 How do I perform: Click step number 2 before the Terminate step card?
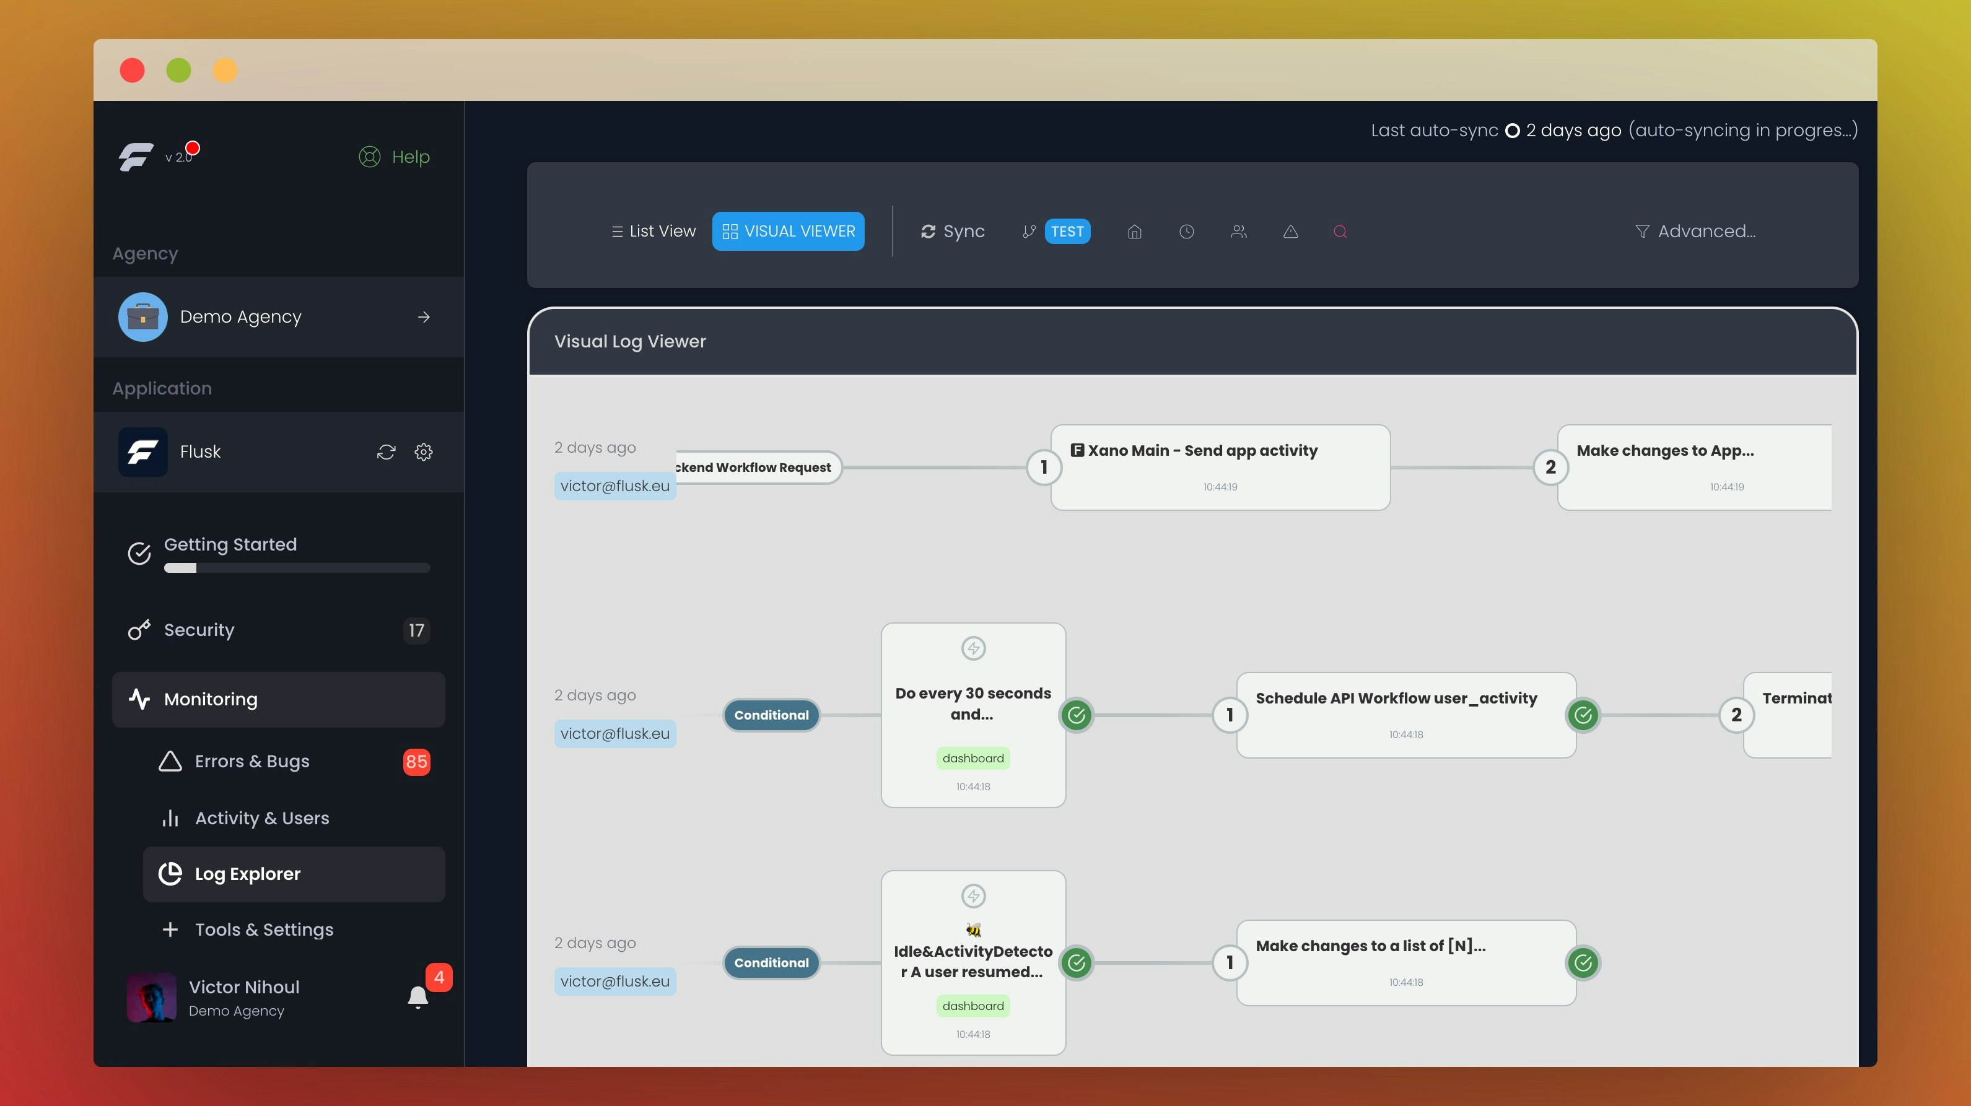pyautogui.click(x=1736, y=715)
